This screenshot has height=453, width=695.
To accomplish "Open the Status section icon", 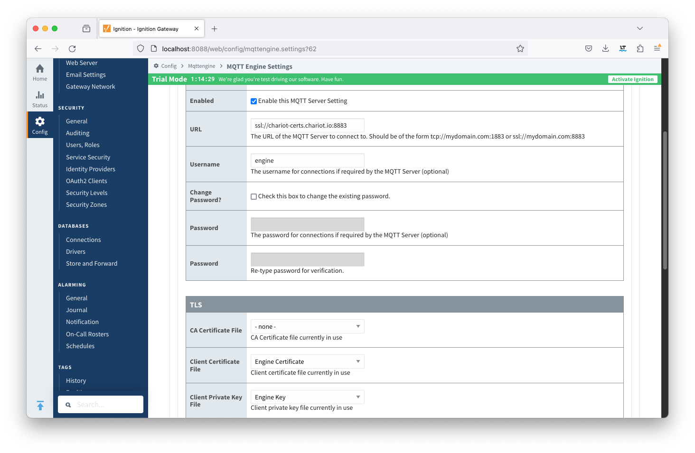I will (x=40, y=99).
